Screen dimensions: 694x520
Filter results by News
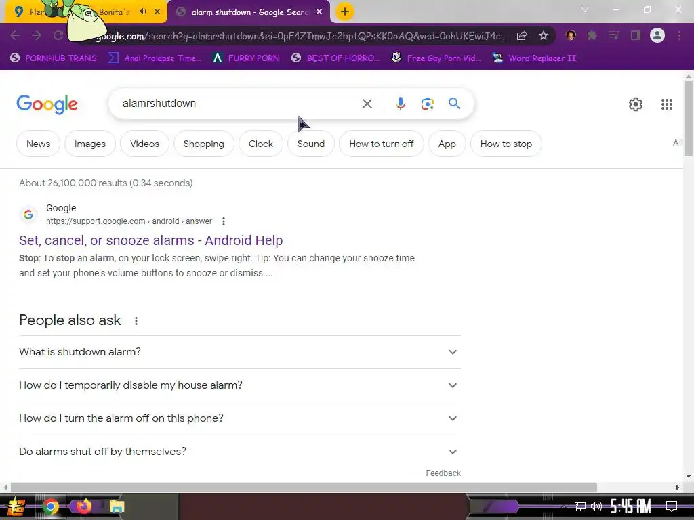(x=38, y=144)
